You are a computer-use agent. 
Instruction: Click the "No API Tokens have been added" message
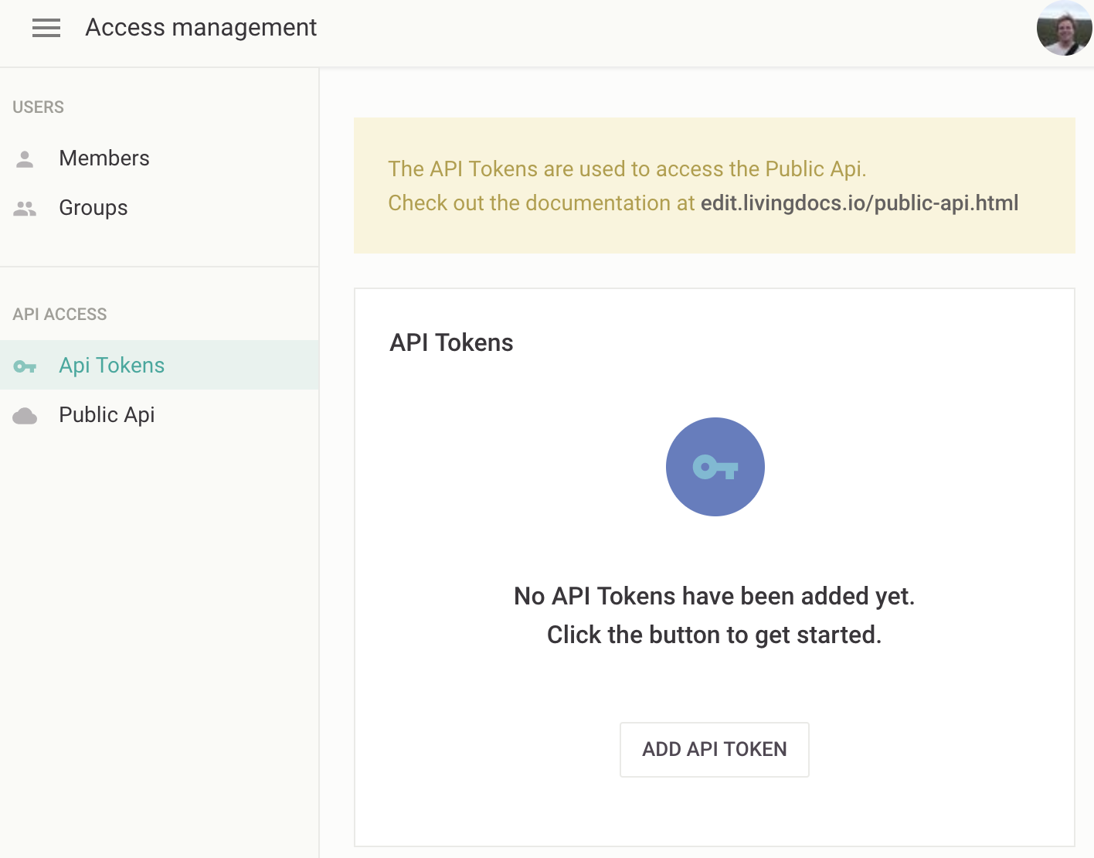714,596
